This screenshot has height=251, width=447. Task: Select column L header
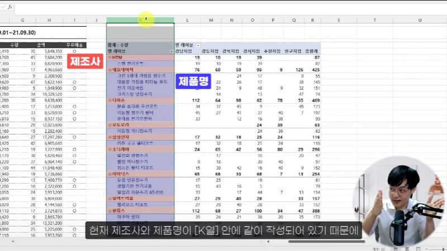(x=187, y=20)
